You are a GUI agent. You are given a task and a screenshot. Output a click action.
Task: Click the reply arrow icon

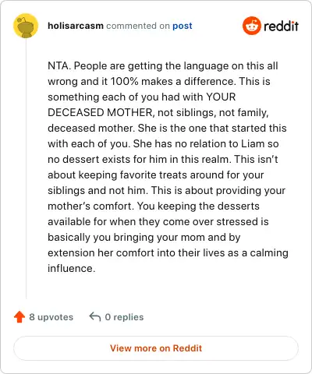point(95,317)
